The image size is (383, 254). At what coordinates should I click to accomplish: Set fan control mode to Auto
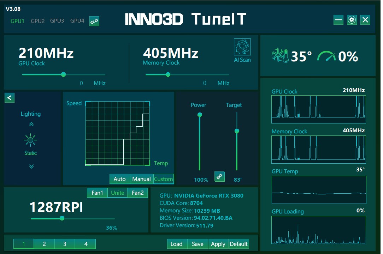[120, 179]
